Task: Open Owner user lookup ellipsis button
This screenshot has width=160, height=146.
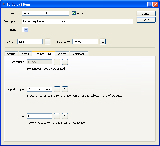Action: pyautogui.click(x=47, y=42)
